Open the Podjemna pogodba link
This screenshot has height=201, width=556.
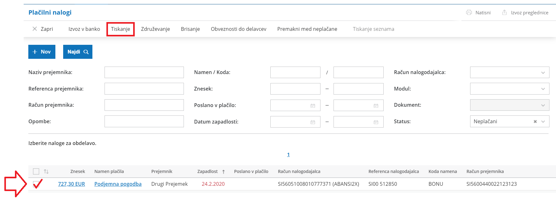coord(118,184)
